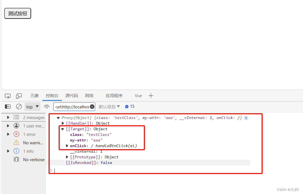Viewport: 303px width, 194px height.
Task: Expand the [[Prototype]] object entry
Action: tap(67, 157)
